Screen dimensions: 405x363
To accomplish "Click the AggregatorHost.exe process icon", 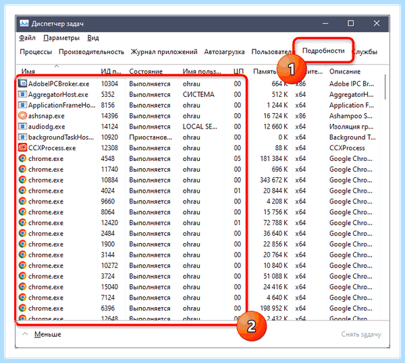I will pyautogui.click(x=23, y=94).
